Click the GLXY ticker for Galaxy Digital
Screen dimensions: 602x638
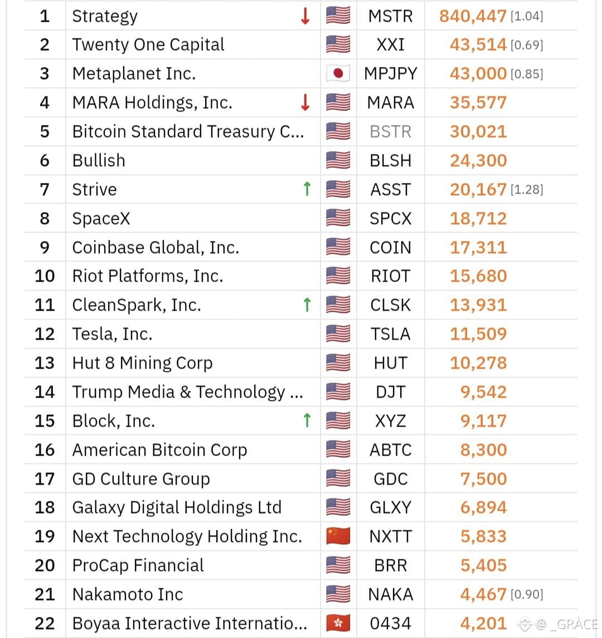391,508
